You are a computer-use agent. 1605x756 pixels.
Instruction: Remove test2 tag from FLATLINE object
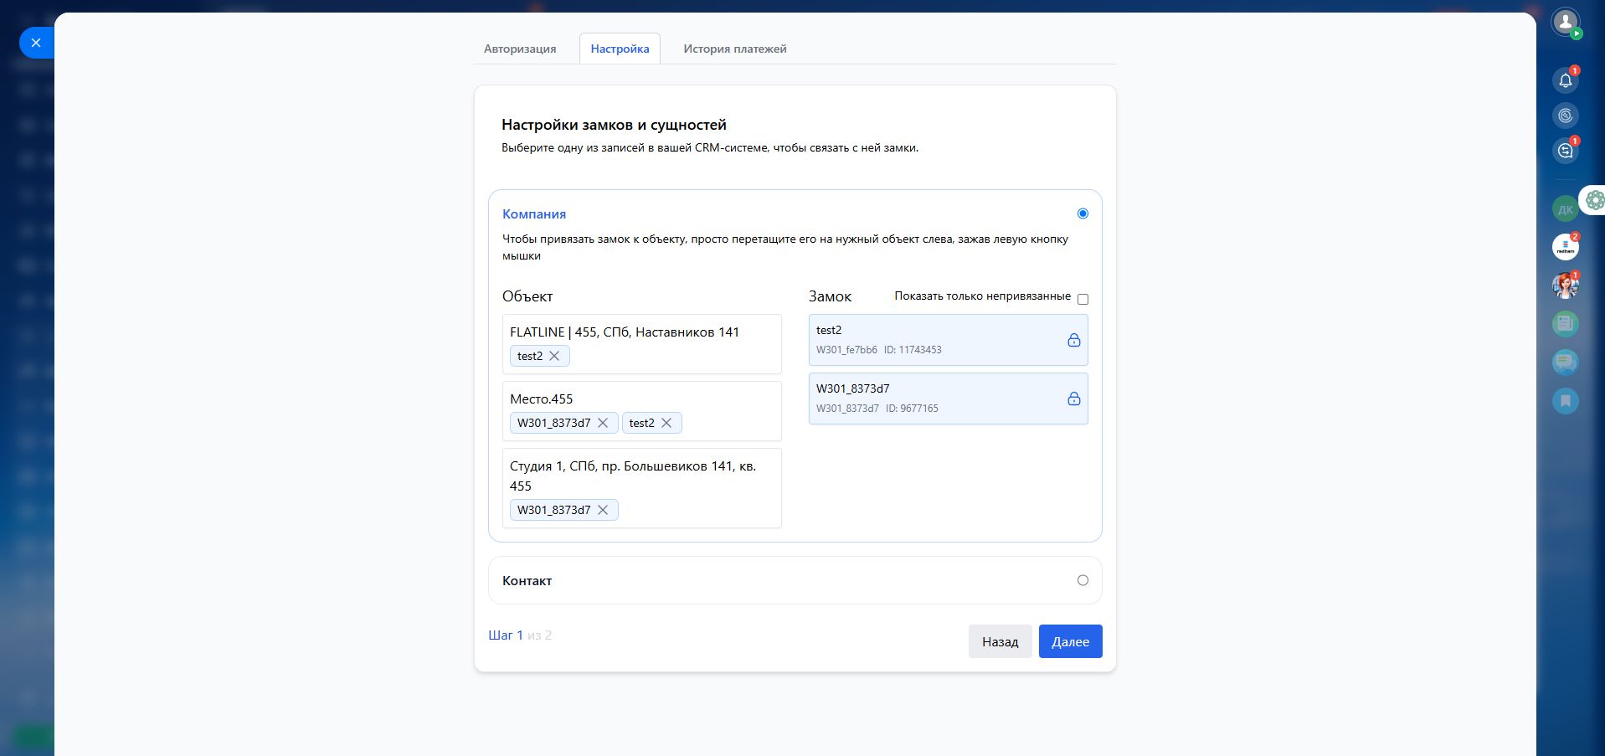click(554, 356)
